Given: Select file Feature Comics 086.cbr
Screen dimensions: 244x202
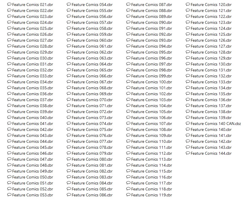Looking at the screenshot, I should pyautogui.click(x=92, y=195).
